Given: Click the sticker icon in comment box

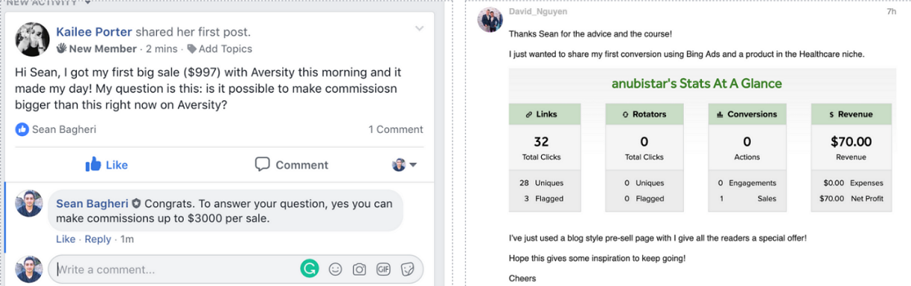Looking at the screenshot, I should pos(407,269).
